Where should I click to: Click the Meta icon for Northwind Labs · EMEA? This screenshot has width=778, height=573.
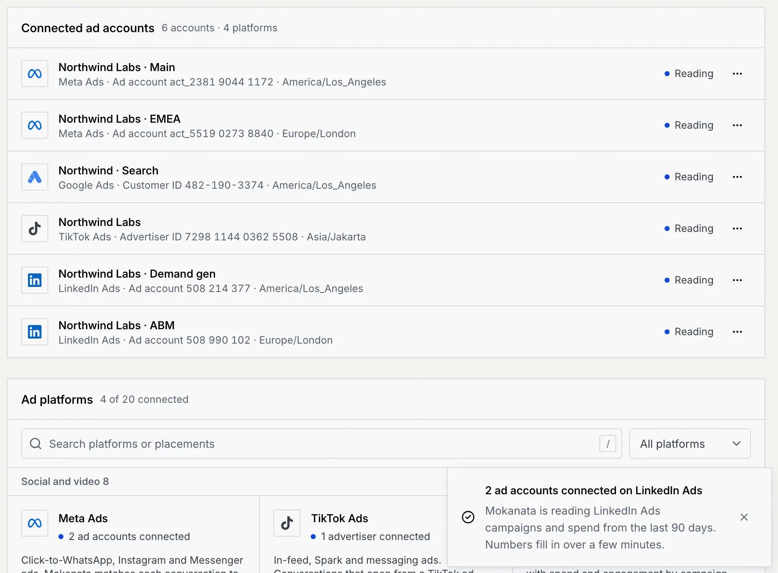[35, 125]
